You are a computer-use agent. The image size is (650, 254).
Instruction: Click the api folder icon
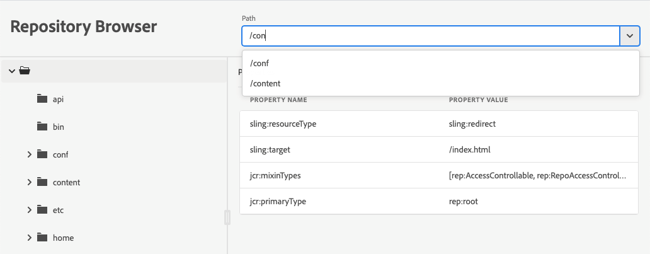pyautogui.click(x=42, y=99)
